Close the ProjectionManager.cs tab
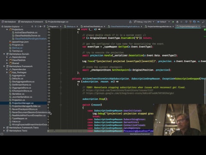206x155 pixels. click(x=199, y=26)
